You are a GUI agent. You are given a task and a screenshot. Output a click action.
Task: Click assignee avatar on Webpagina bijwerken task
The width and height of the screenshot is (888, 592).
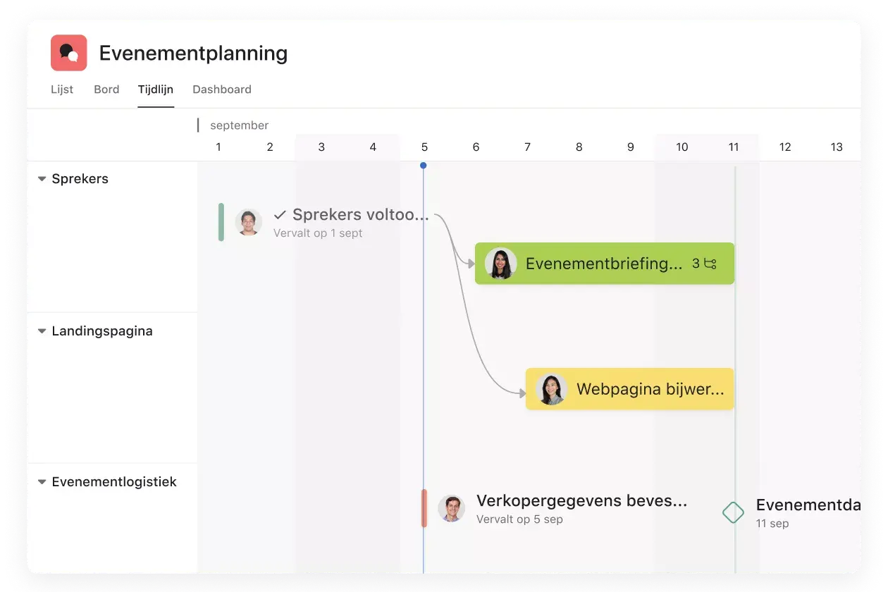pos(551,389)
